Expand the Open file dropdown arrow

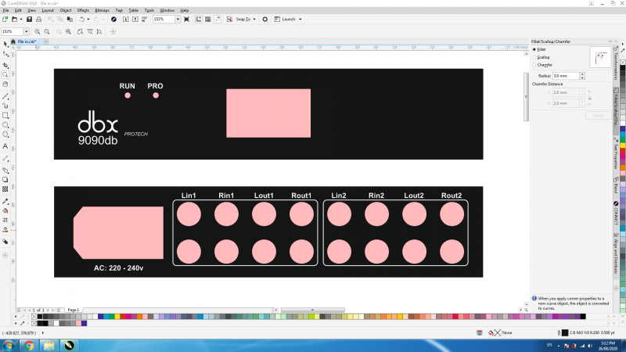coord(21,19)
